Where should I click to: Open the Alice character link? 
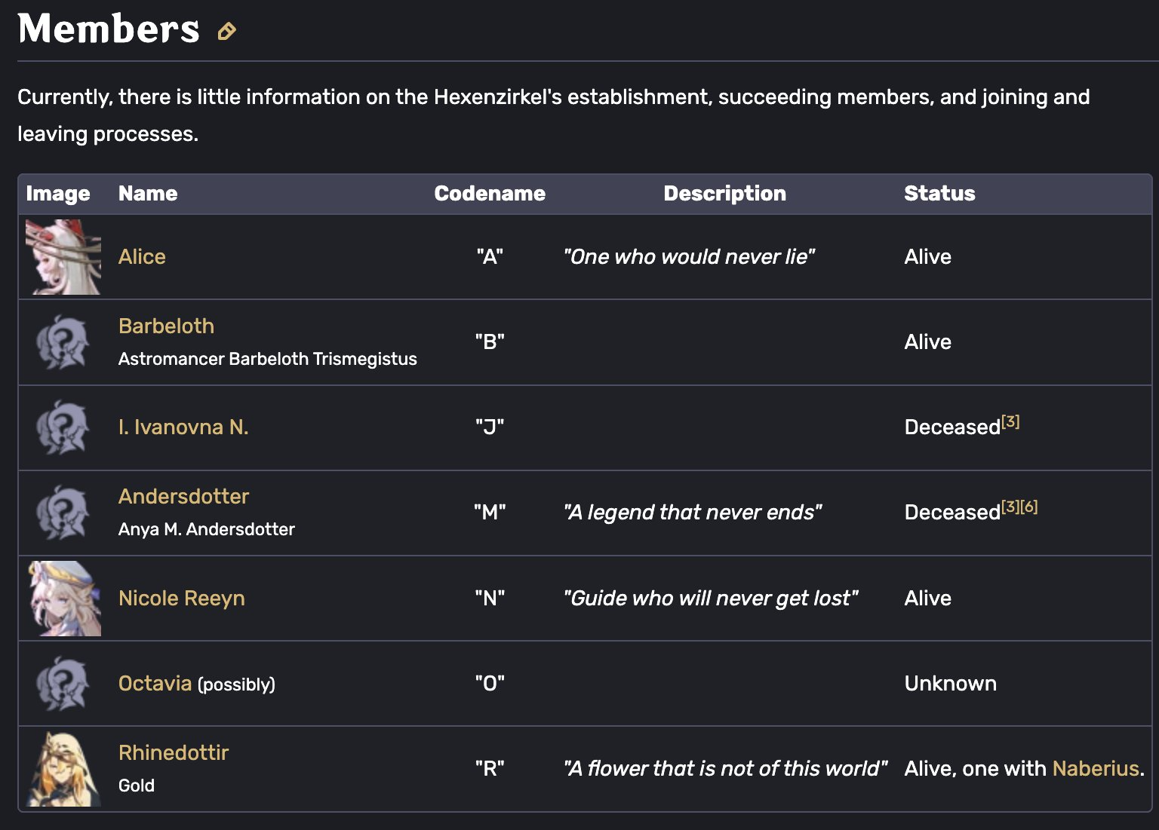[x=142, y=256]
